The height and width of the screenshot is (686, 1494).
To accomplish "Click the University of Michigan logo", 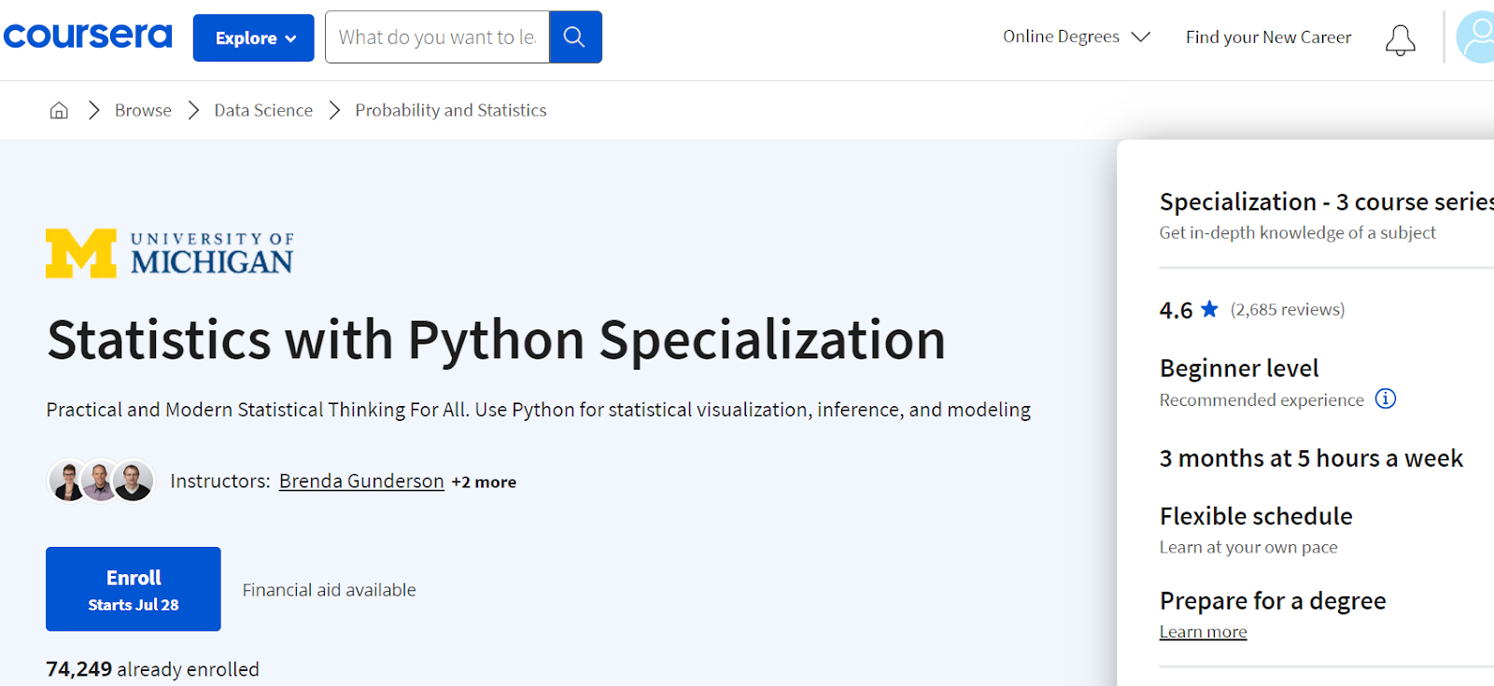I will point(170,253).
